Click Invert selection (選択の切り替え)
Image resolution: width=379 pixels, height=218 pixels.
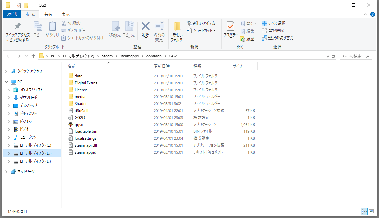pos(277,38)
